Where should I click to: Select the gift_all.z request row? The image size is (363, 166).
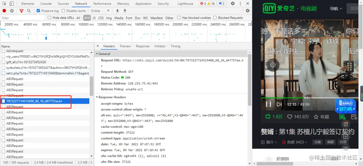tap(45, 62)
